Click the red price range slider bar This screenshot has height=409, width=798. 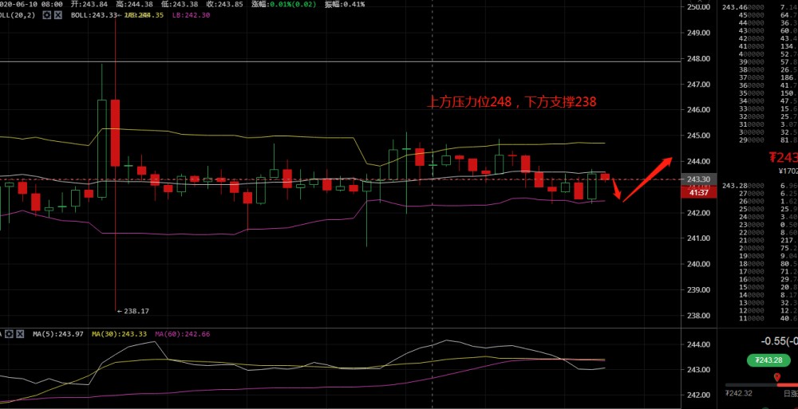tap(787, 385)
